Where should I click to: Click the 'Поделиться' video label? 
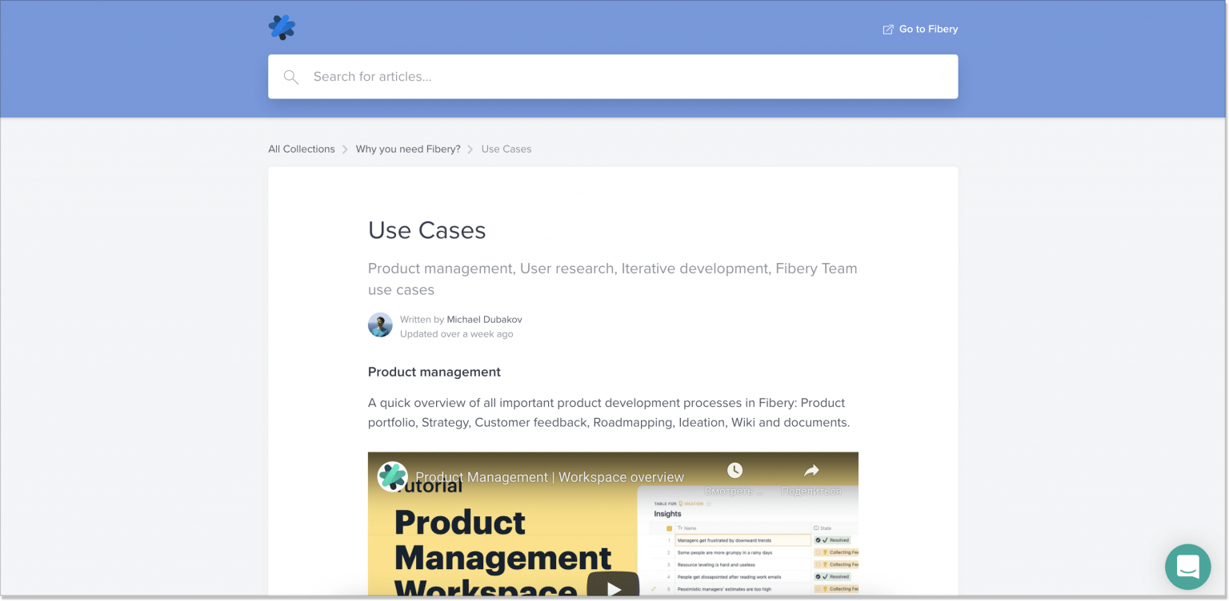coord(811,492)
